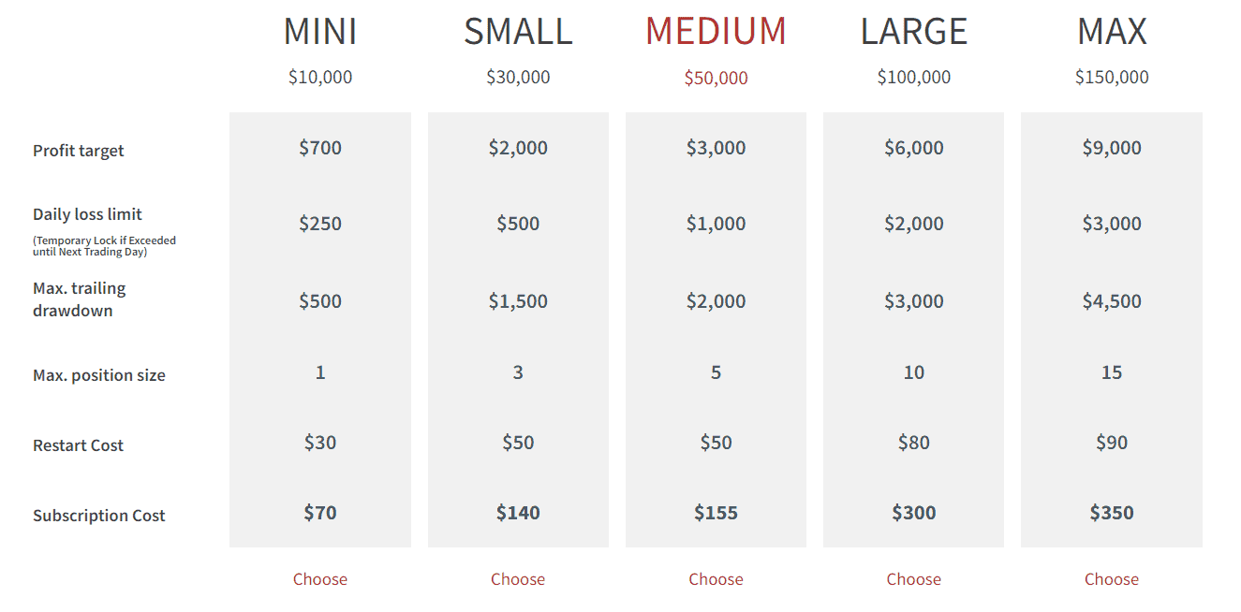Select the MINI column header
Viewport: 1241px width, 612px height.
pos(320,31)
